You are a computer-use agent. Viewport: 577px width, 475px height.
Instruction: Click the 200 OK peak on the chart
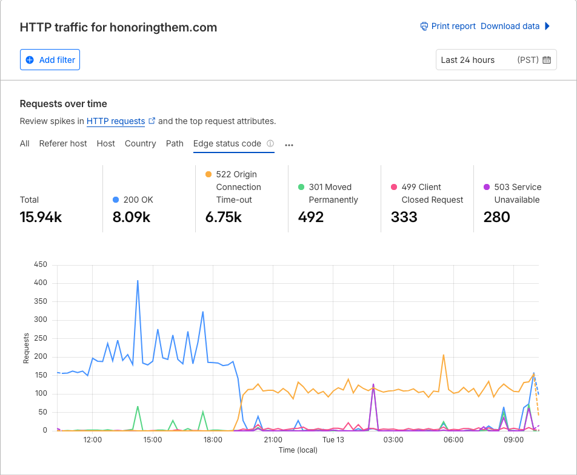[138, 281]
